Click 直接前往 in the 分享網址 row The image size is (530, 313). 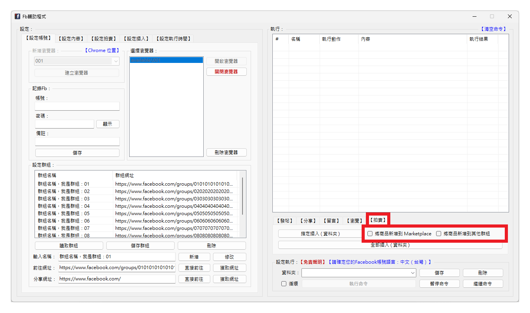click(x=194, y=279)
